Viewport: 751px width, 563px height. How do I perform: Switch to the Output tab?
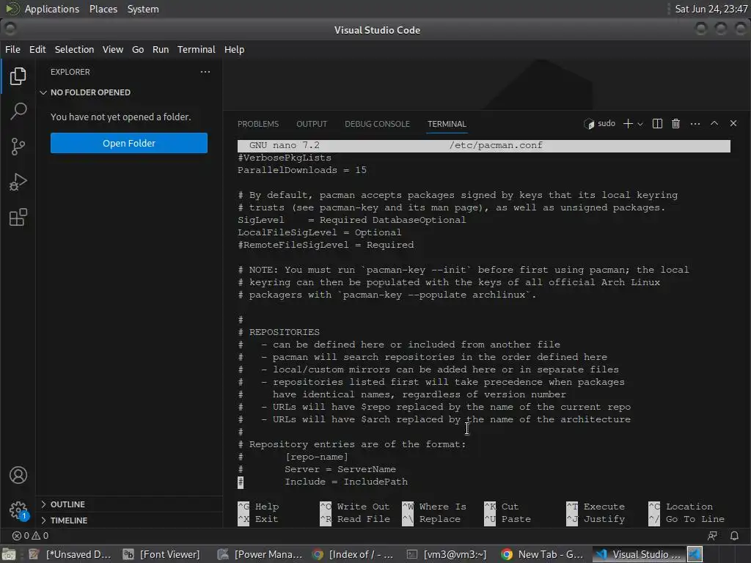click(312, 124)
